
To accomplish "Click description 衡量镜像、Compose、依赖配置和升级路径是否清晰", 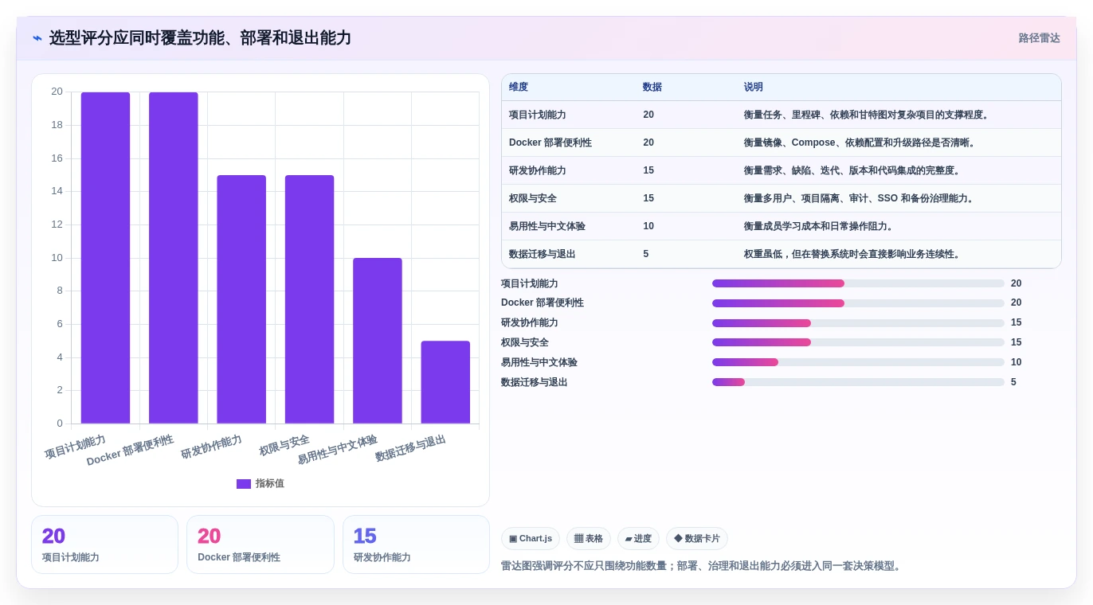I will click(860, 143).
